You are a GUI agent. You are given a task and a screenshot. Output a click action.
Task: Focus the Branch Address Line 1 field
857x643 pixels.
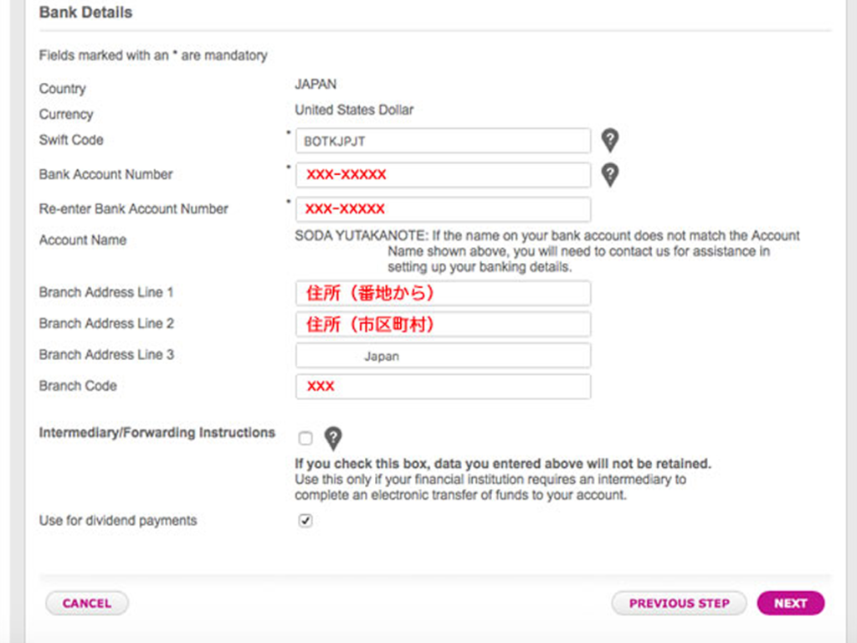[x=443, y=293]
